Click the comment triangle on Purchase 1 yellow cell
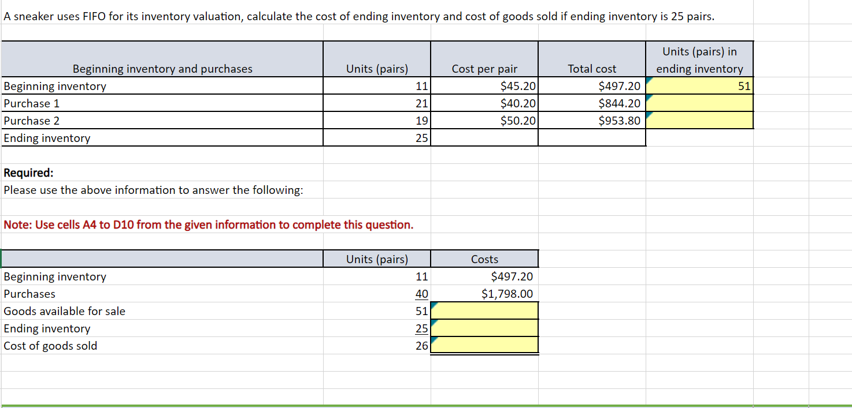The width and height of the screenshot is (852, 408). pos(649,99)
